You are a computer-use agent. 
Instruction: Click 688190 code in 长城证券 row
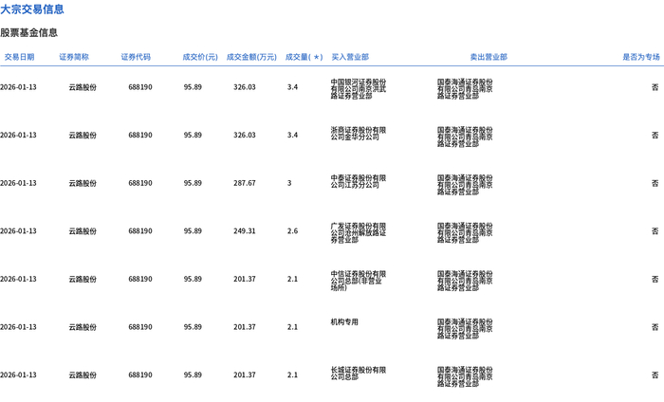[140, 375]
